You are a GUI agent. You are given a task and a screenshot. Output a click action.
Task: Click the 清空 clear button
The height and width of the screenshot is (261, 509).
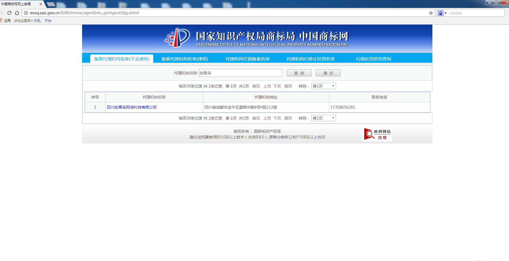(x=328, y=73)
